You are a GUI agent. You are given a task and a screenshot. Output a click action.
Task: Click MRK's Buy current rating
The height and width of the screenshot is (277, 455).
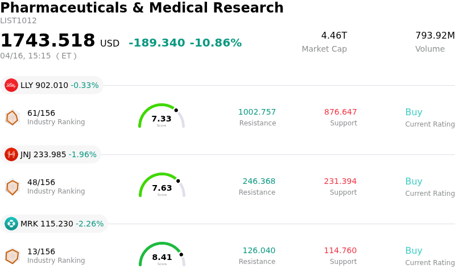[413, 251]
